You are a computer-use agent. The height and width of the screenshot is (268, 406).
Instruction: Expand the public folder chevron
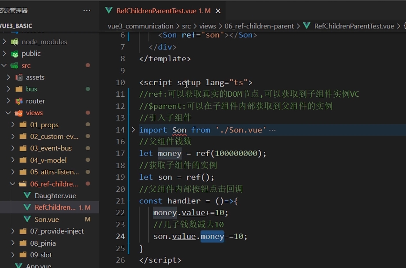tap(4, 54)
